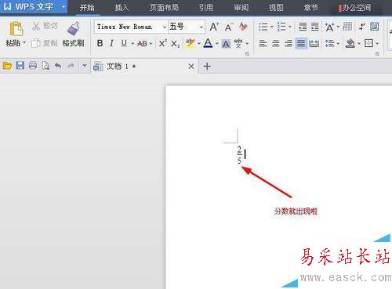The width and height of the screenshot is (392, 289).
Task: Click the Increase font size icon
Action: pyautogui.click(x=214, y=27)
